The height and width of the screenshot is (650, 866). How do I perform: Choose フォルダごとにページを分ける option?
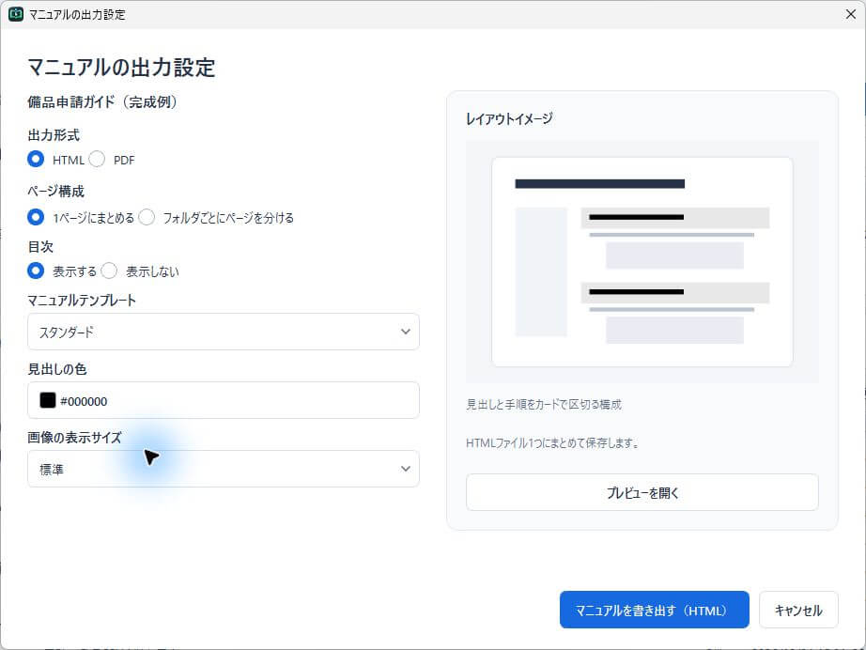point(147,217)
